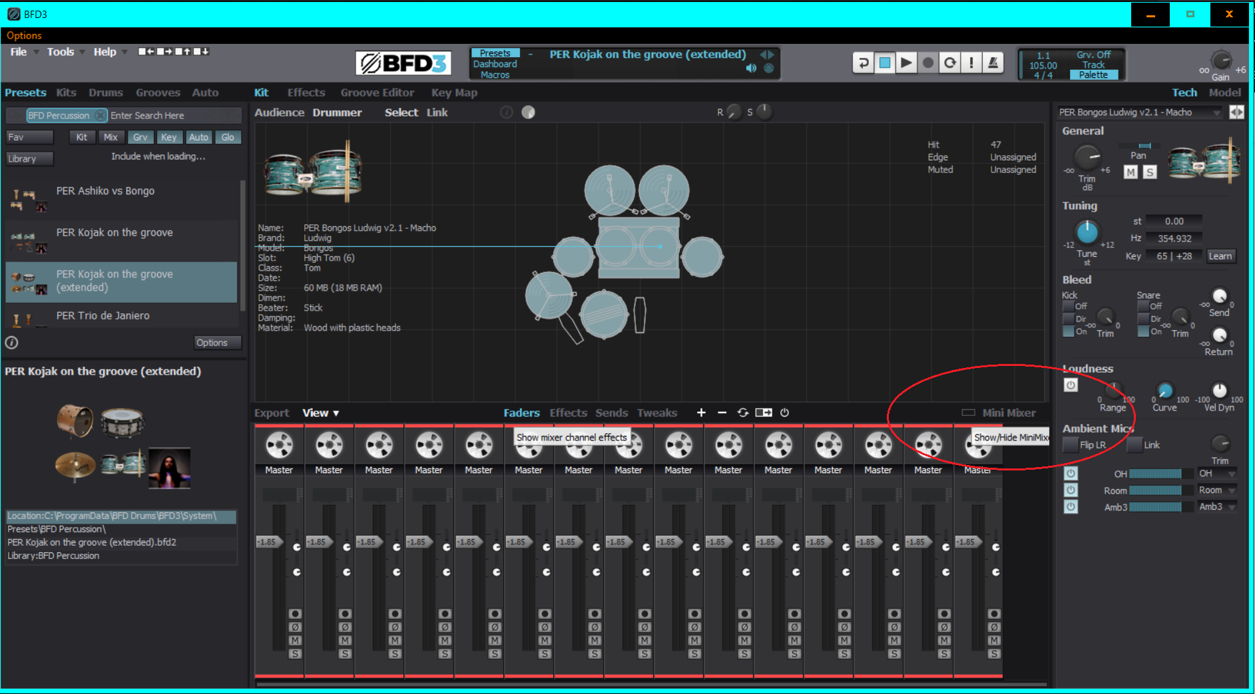Toggle the OH ambient mic power button
Screen dimensions: 1255x694
pos(1071,474)
